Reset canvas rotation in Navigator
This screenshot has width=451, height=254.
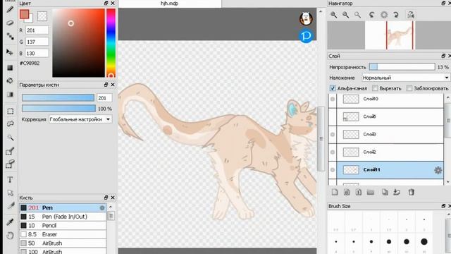[x=384, y=15]
